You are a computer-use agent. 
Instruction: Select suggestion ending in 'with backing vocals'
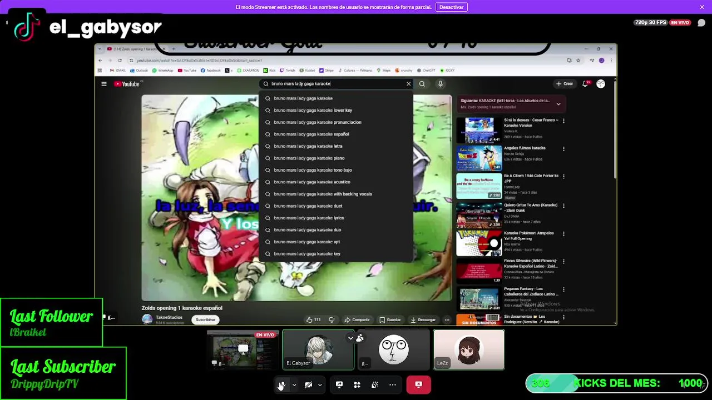coord(336,194)
